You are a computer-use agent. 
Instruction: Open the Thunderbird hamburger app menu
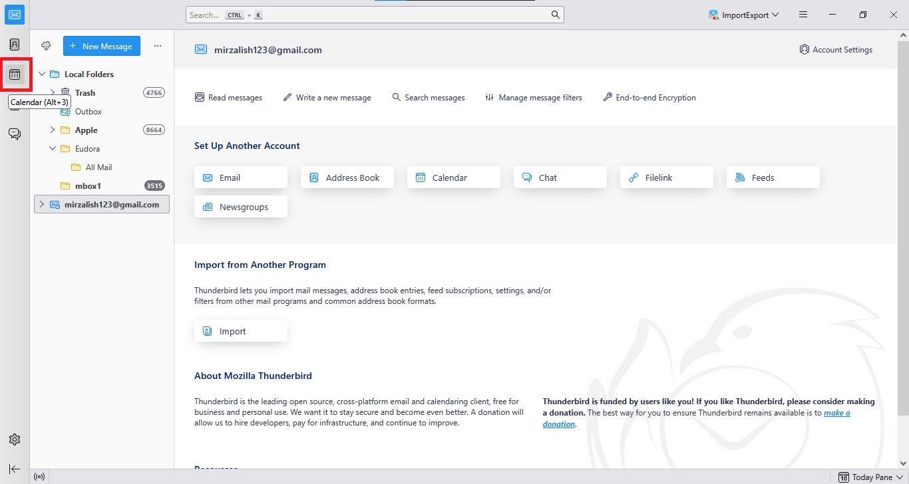pyautogui.click(x=803, y=15)
